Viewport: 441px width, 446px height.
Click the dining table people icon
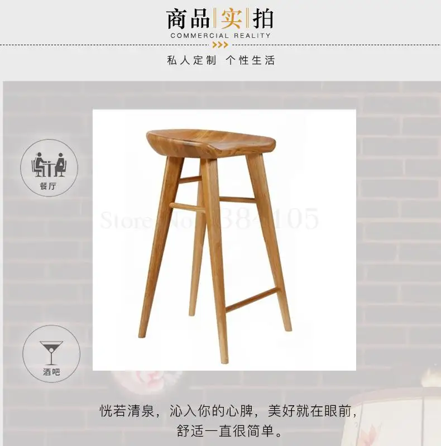[x=49, y=165]
